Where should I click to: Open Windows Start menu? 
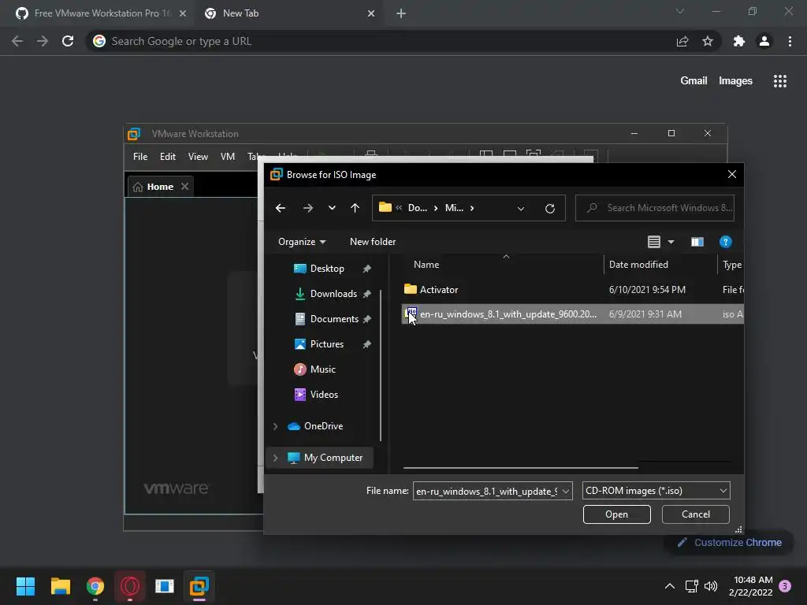pyautogui.click(x=25, y=586)
